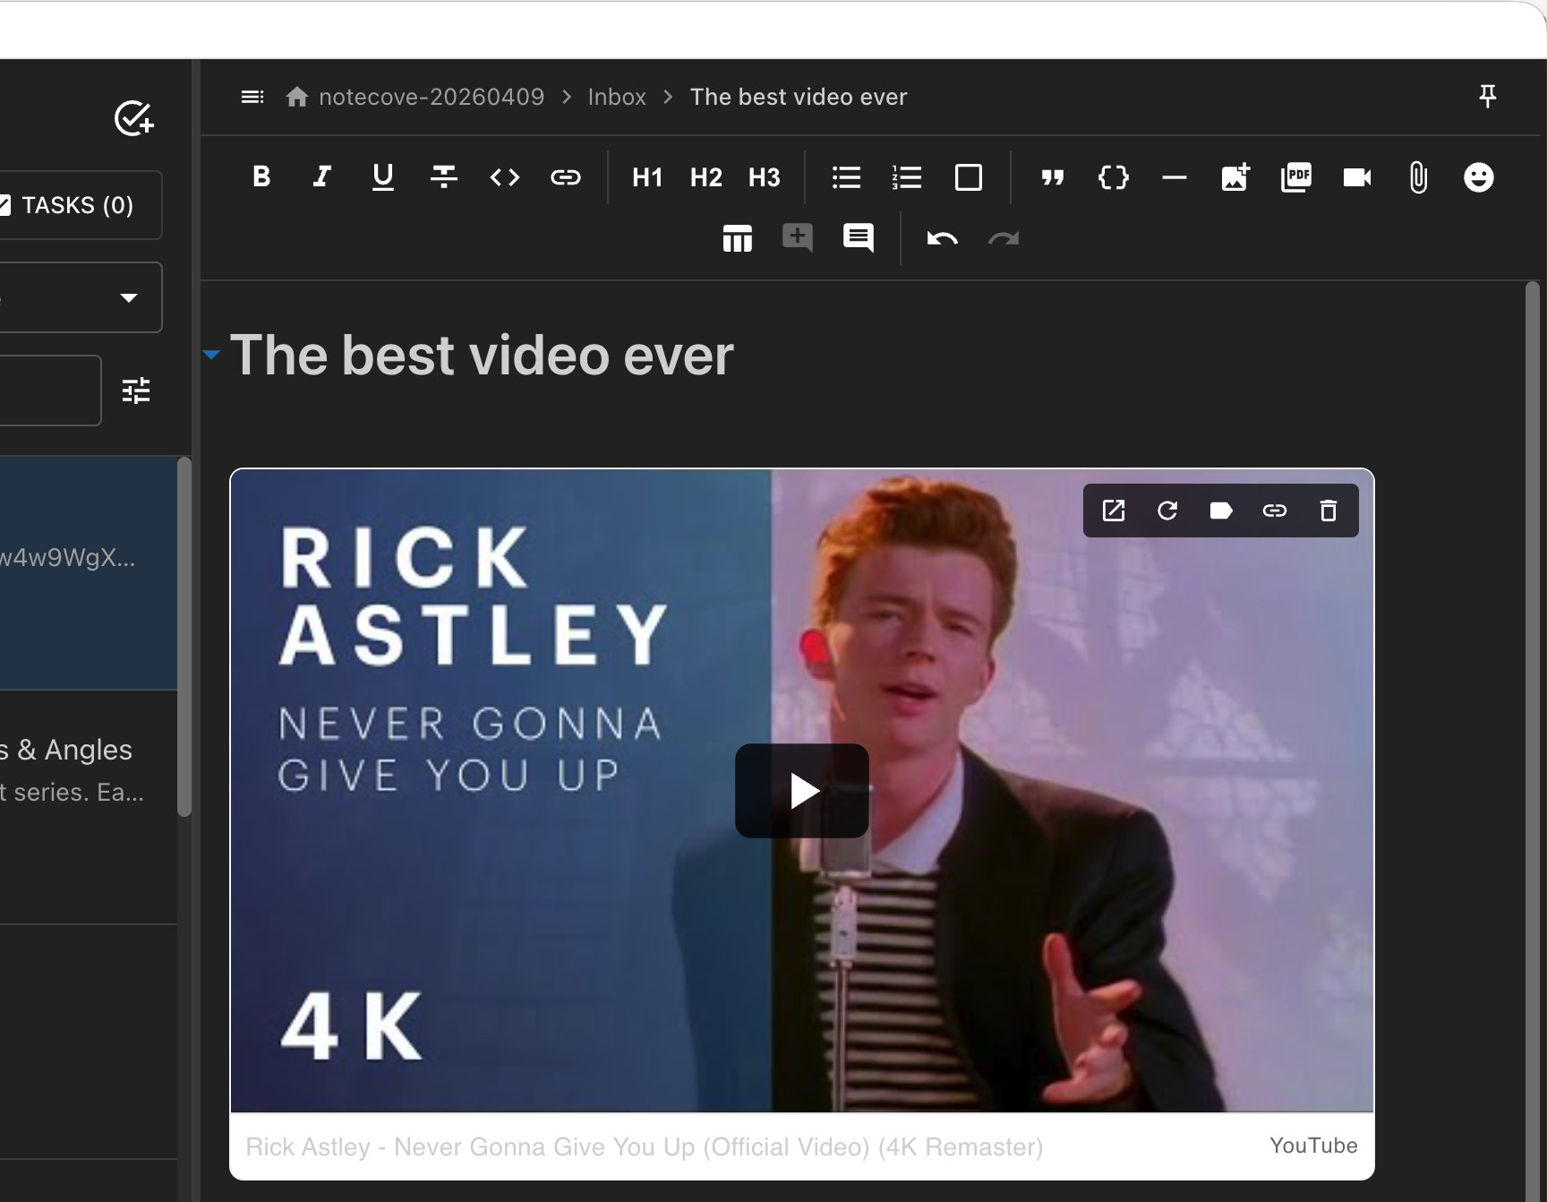
Task: Open the YouTube provider label
Action: 1313,1146
